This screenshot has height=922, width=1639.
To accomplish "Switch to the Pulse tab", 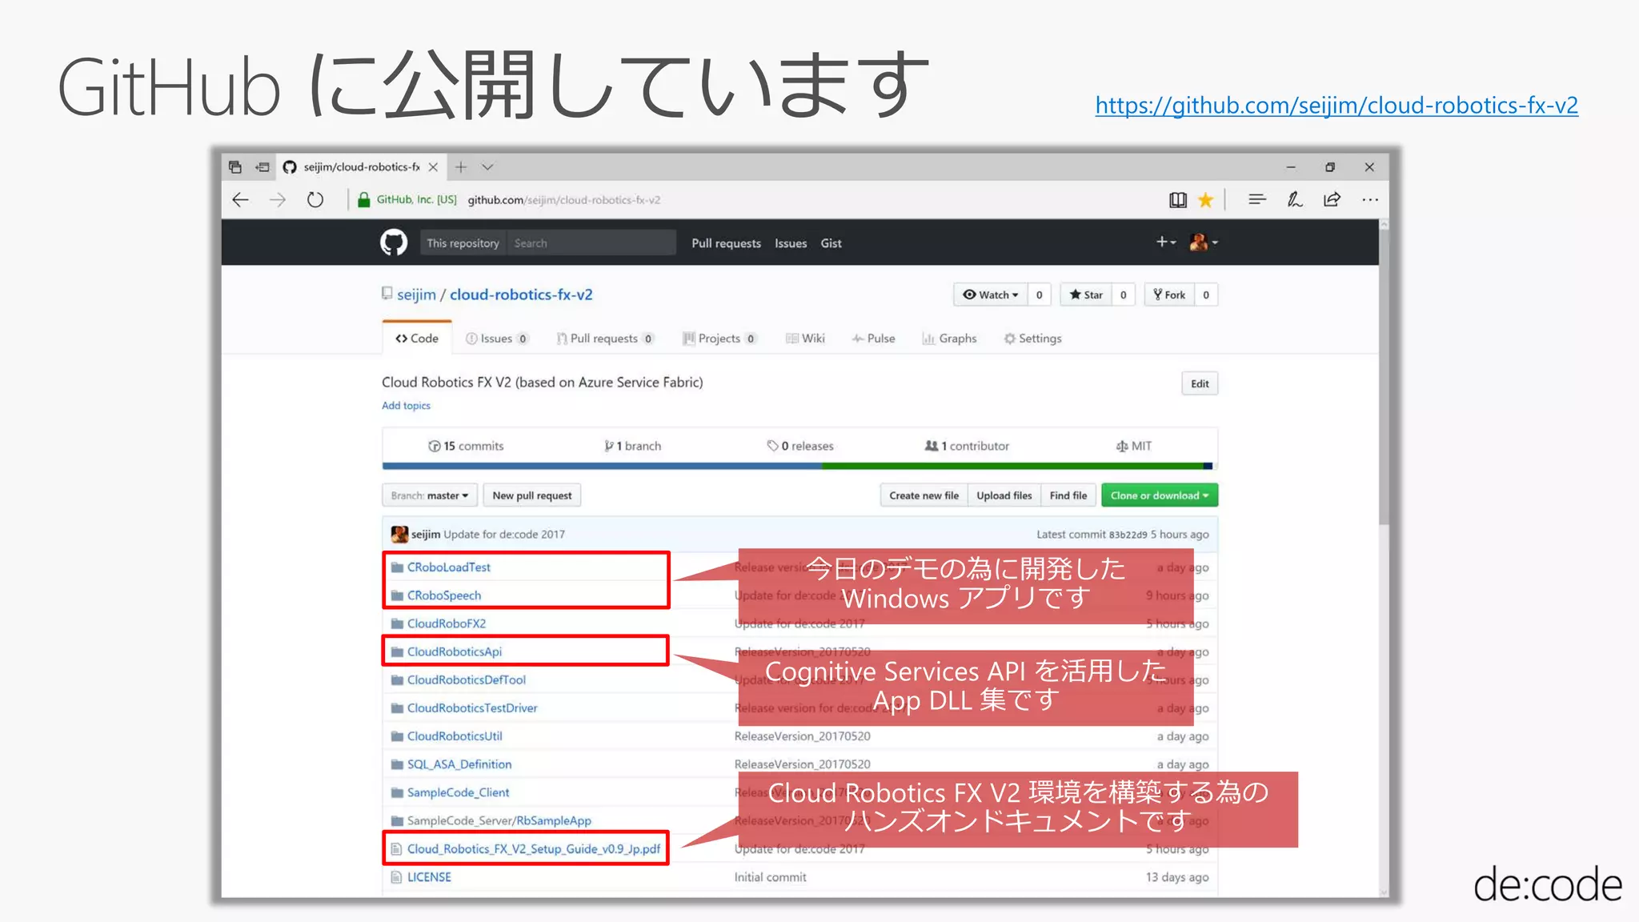I will pos(873,339).
